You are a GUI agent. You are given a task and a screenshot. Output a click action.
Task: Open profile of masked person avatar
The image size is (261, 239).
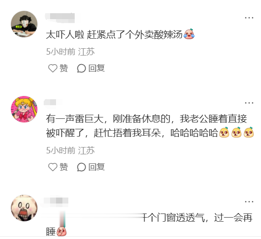(x=24, y=24)
